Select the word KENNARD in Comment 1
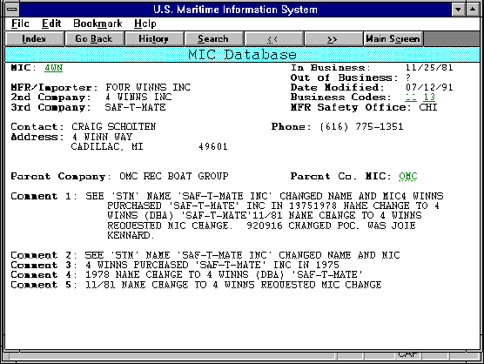The width and height of the screenshot is (484, 364). 129,236
